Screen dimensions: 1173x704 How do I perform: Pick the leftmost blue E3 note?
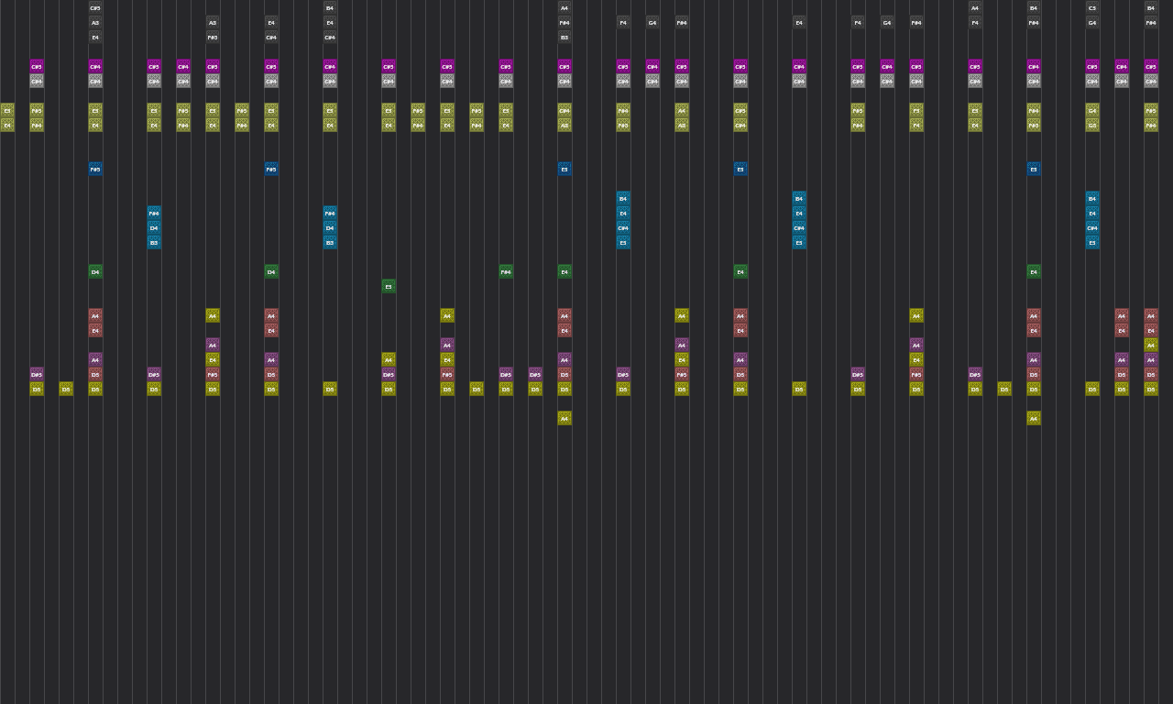(623, 242)
